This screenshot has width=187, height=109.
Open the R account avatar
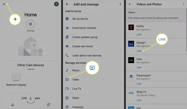56,4
